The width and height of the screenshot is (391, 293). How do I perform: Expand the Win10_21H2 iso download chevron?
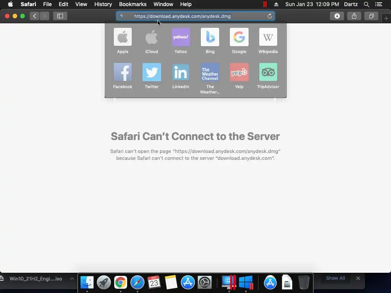point(72,279)
